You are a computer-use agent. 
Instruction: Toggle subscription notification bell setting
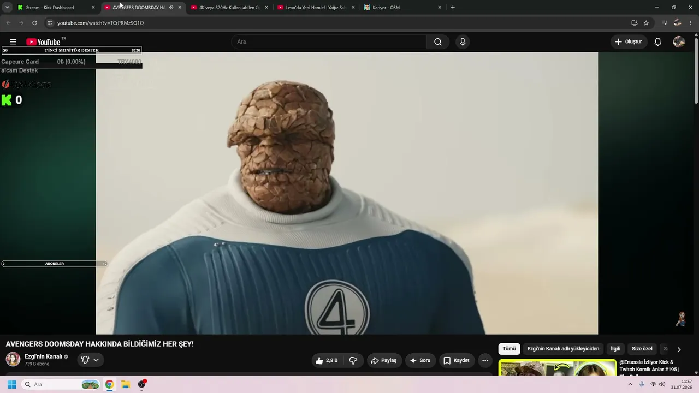point(90,360)
